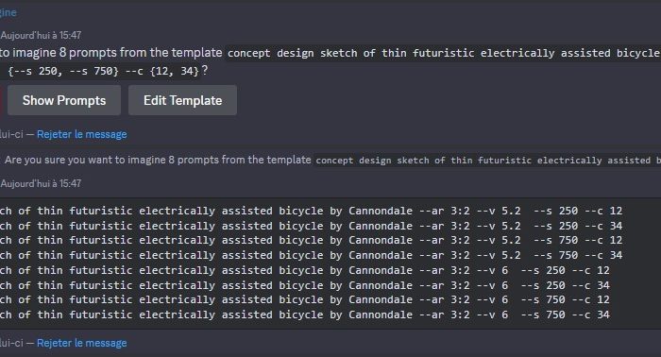Click 'to imagine 8 prompts from the template' text
661x357 pixels.
tap(110, 53)
